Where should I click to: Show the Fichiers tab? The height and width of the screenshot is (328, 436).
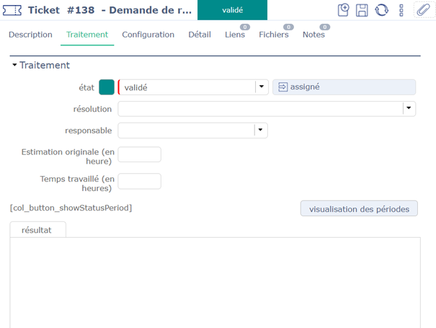click(274, 35)
